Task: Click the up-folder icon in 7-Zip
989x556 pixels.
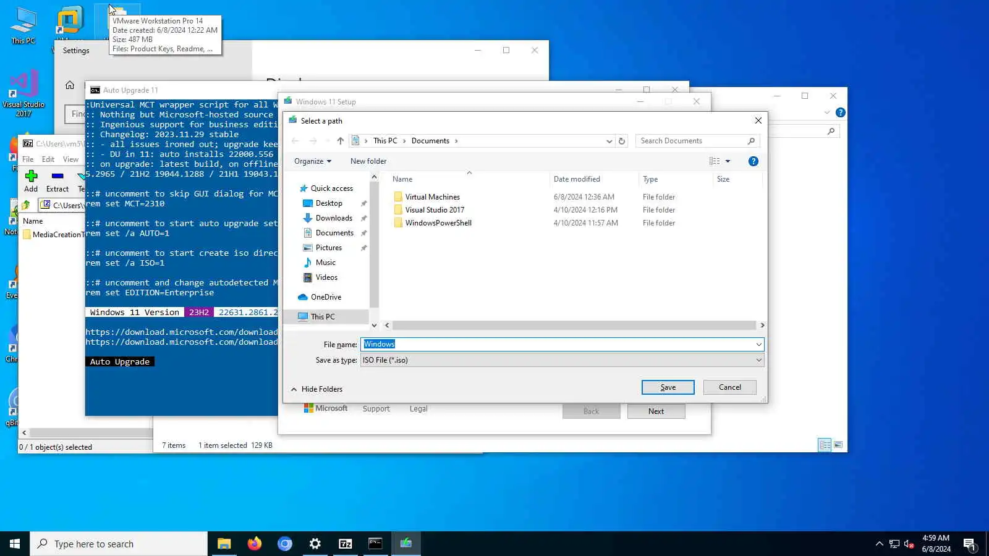Action: point(26,205)
